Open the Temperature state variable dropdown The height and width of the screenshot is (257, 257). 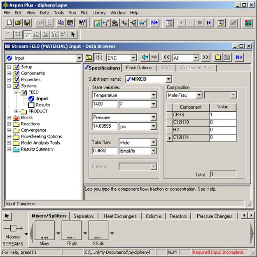coord(154,95)
